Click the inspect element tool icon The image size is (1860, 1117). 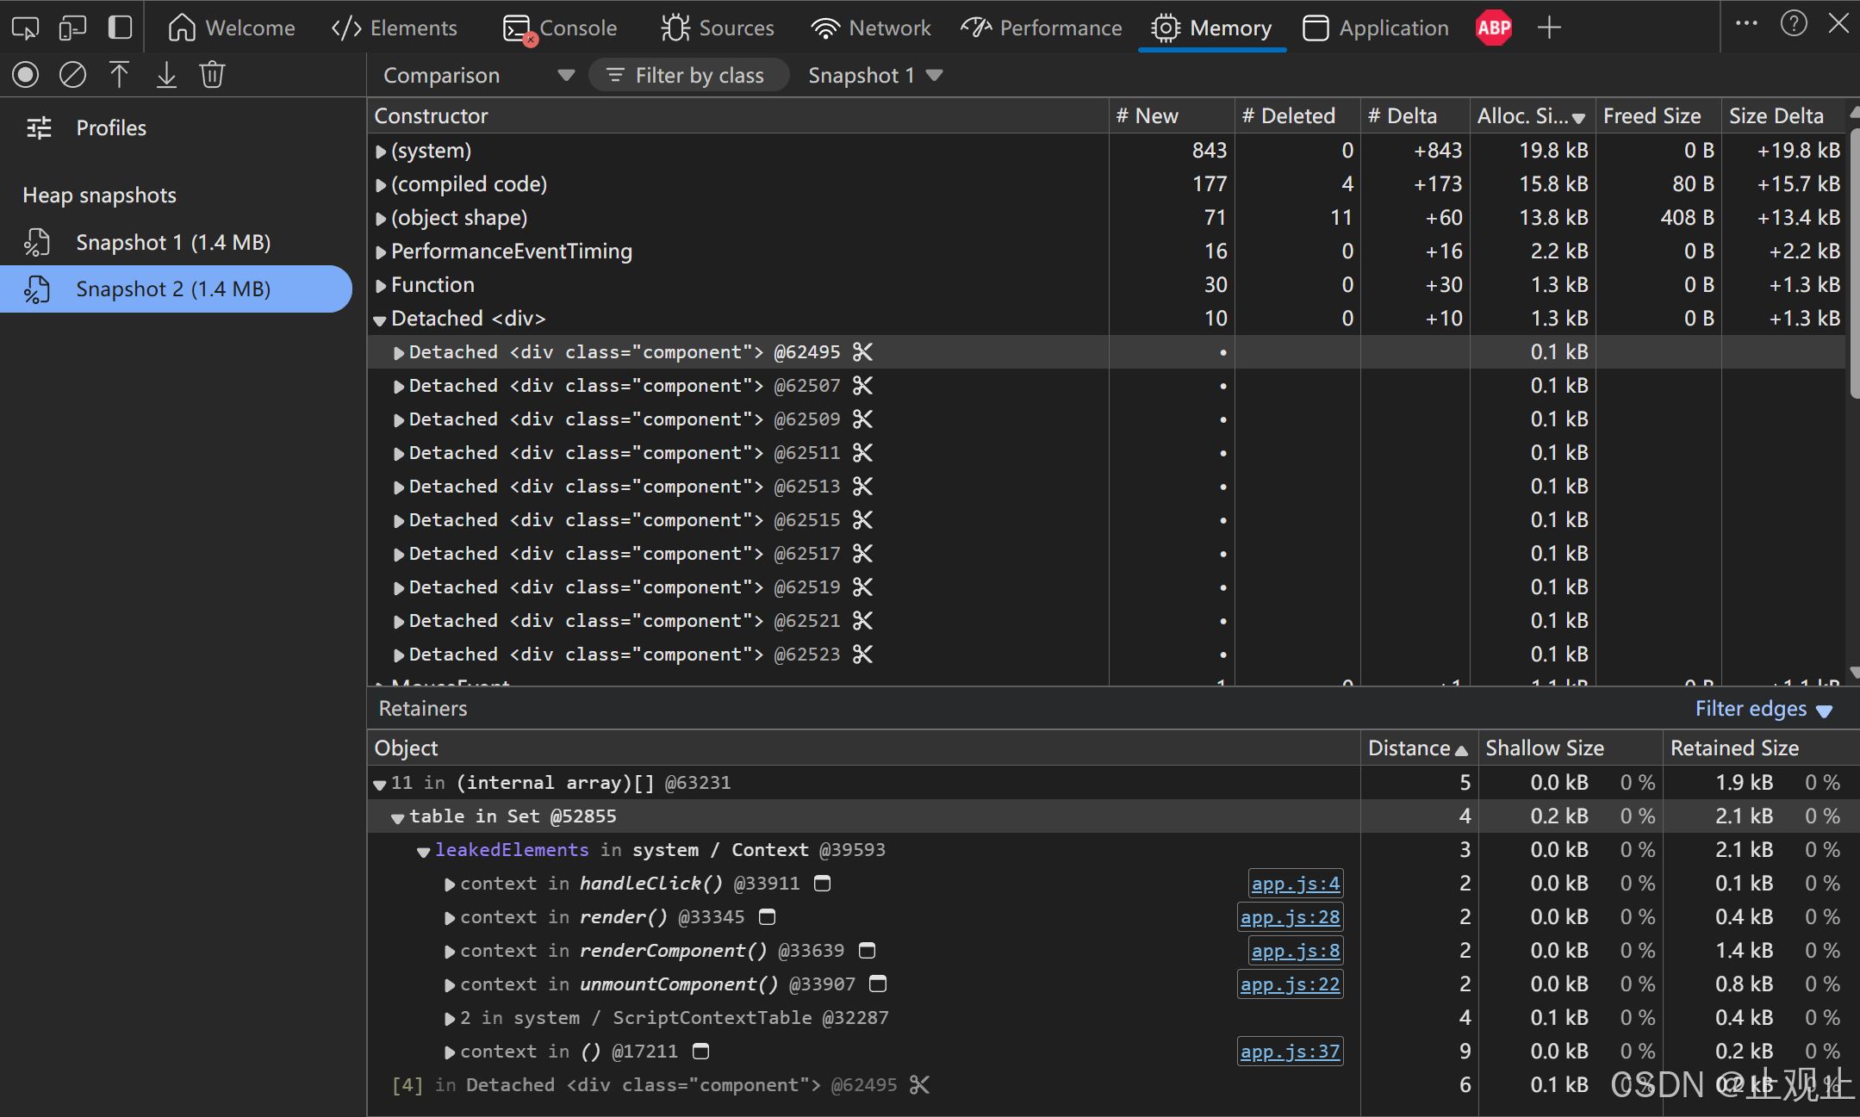tap(25, 28)
